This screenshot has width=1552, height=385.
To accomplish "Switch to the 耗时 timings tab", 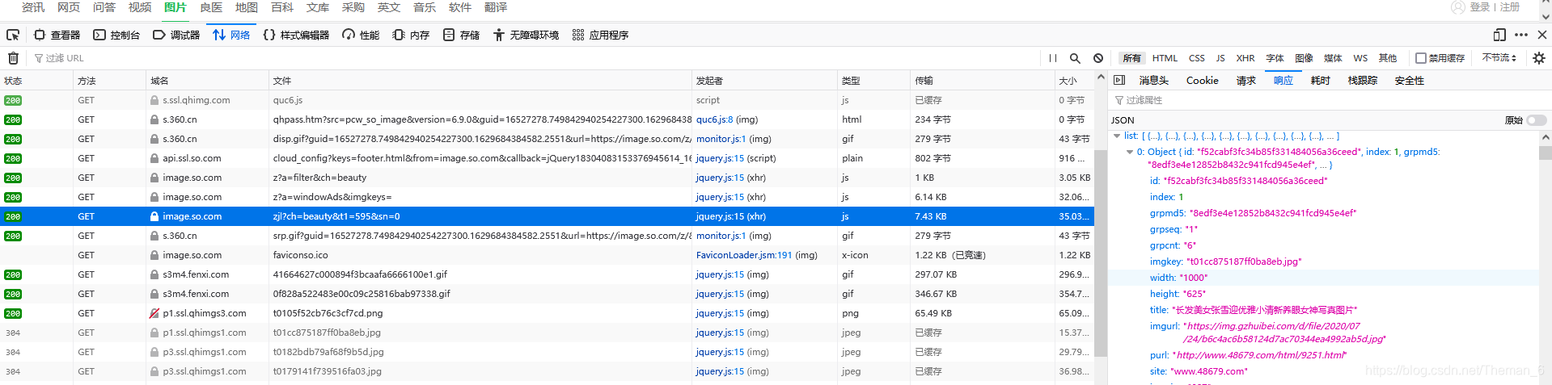I will tap(1320, 80).
